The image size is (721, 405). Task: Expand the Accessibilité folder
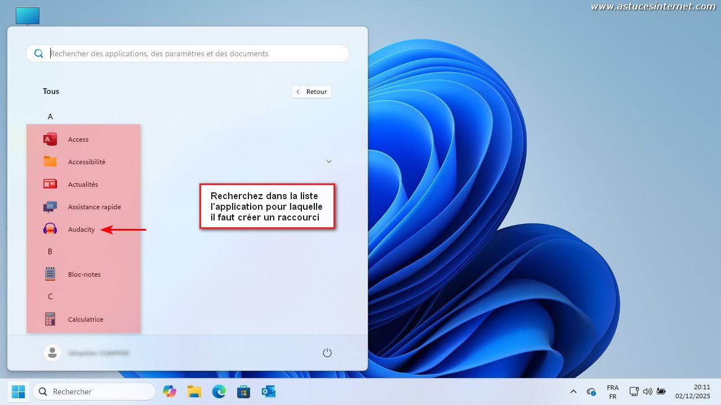pos(86,162)
